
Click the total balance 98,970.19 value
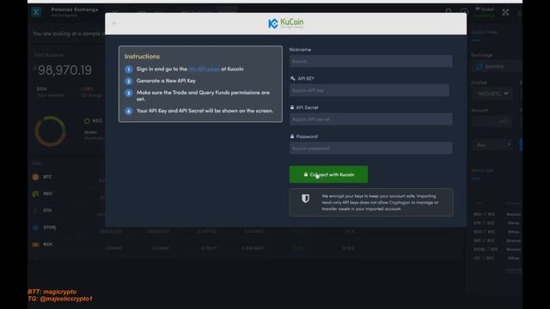tap(64, 70)
